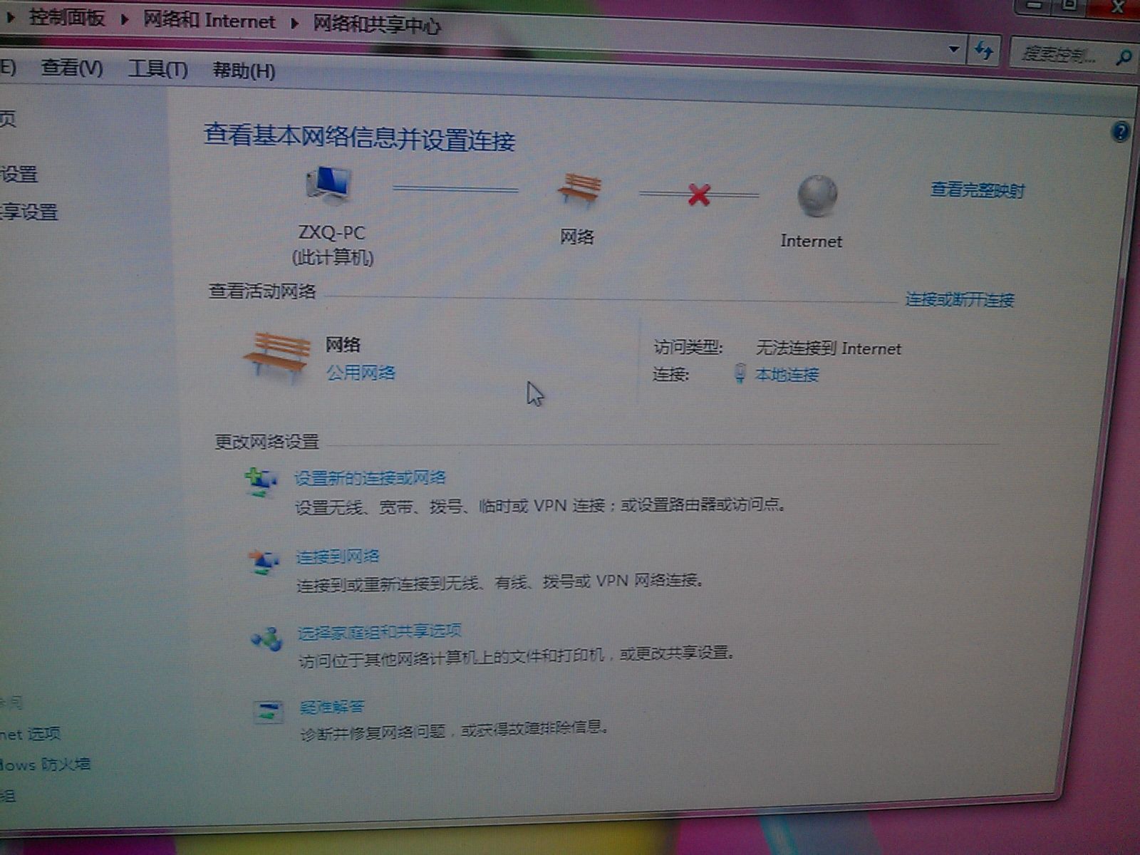
Task: Click the bench network icon in map
Action: click(x=579, y=191)
